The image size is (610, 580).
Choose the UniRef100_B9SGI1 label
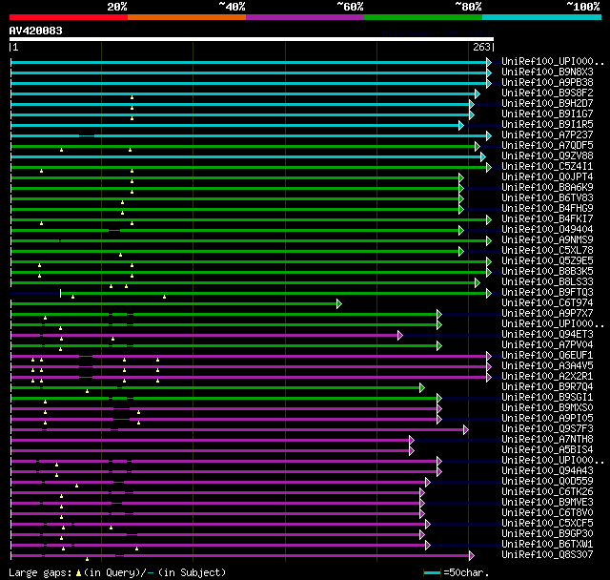pos(547,398)
